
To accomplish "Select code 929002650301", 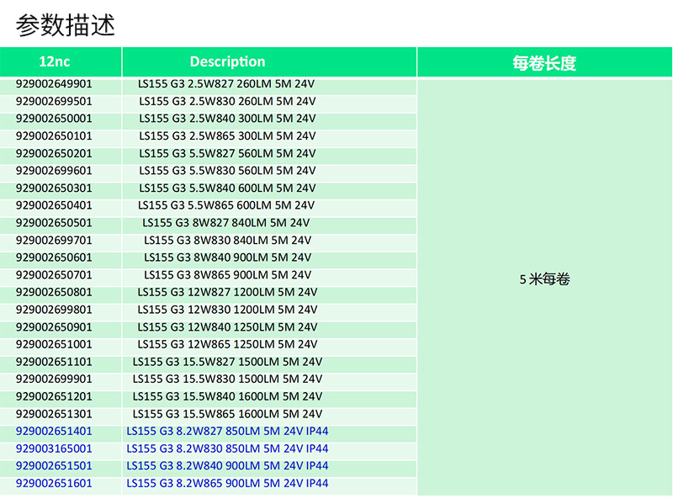I will click(54, 188).
